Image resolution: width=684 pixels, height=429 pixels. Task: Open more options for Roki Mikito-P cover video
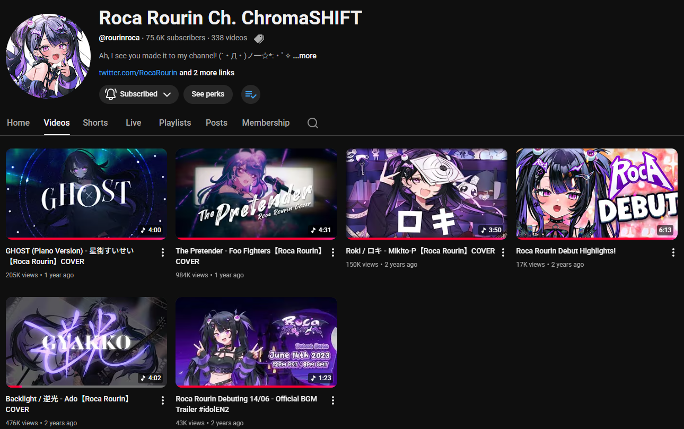503,252
